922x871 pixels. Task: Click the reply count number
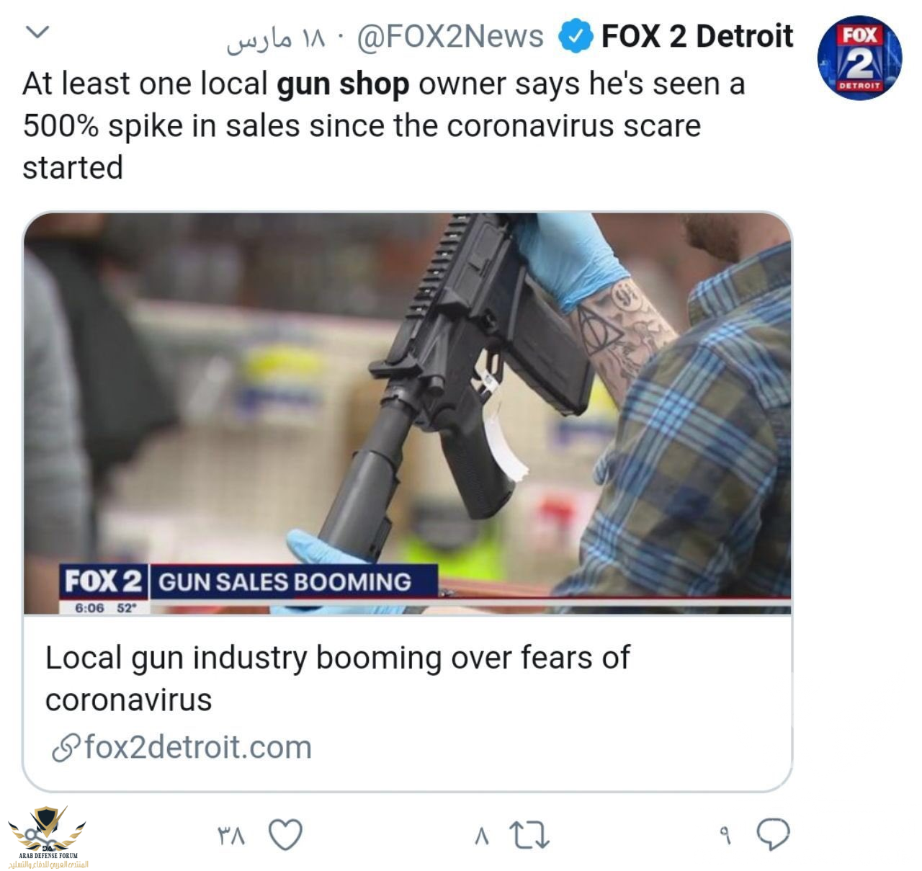point(725,836)
